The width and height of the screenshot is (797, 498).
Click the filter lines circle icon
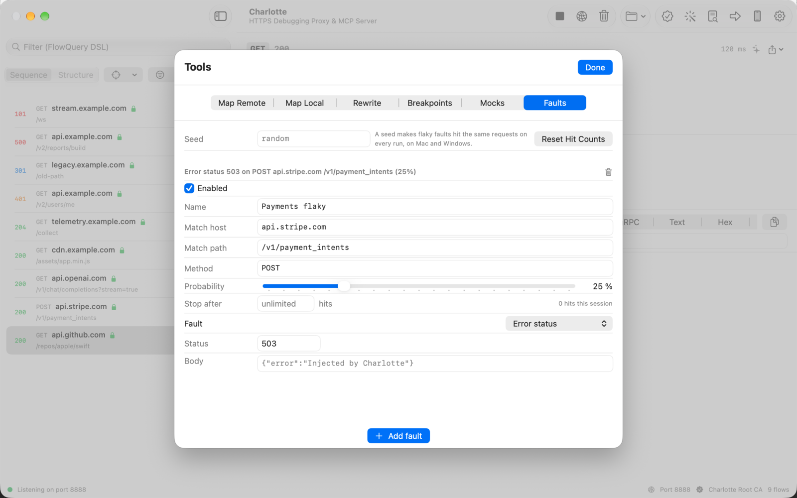160,75
